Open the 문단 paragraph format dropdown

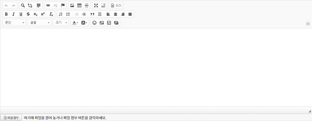point(14,23)
